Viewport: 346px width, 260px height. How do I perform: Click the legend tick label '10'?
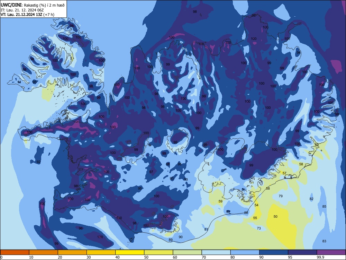(x=31, y=257)
